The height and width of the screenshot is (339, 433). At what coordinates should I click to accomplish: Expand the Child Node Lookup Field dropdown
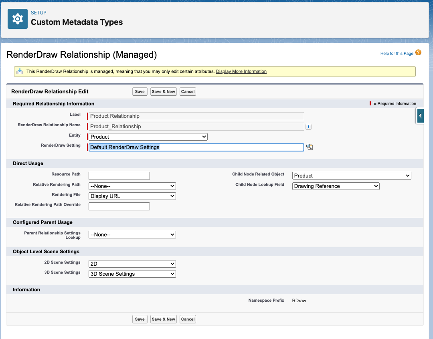coord(336,186)
